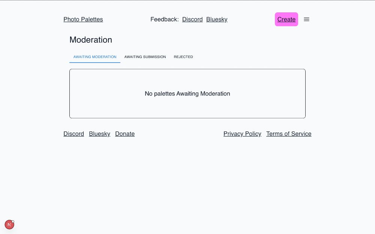Click the blue underline beneath the active tab

(95, 63)
